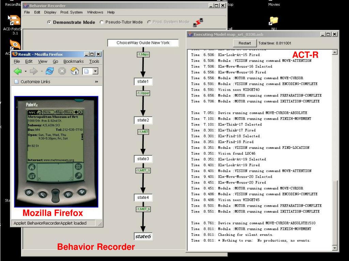
Task: Click the network connection icon in Behavior Recorder
Action: click(x=198, y=22)
